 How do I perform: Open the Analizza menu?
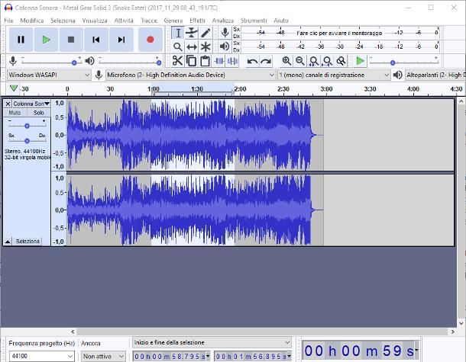(x=223, y=21)
